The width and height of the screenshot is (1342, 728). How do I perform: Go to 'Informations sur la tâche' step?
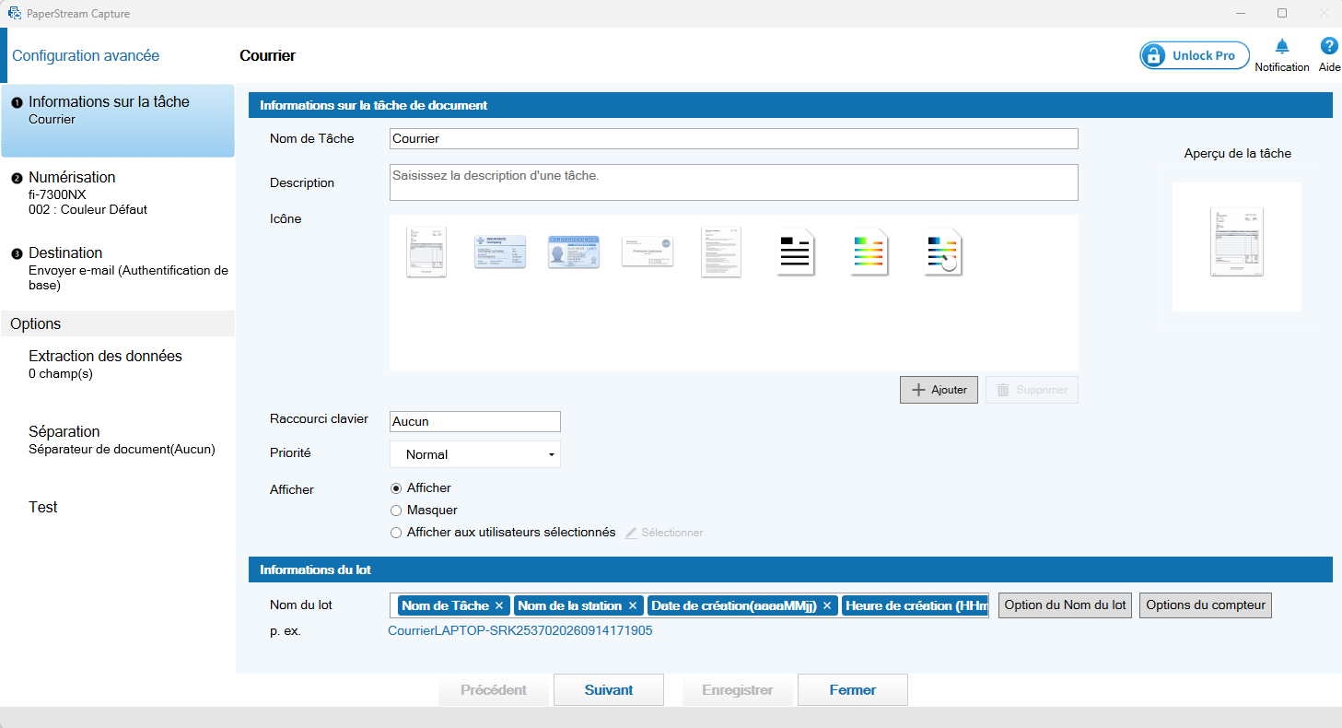coord(118,121)
